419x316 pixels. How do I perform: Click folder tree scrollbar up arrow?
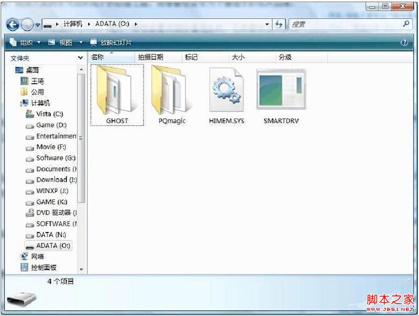click(81, 70)
